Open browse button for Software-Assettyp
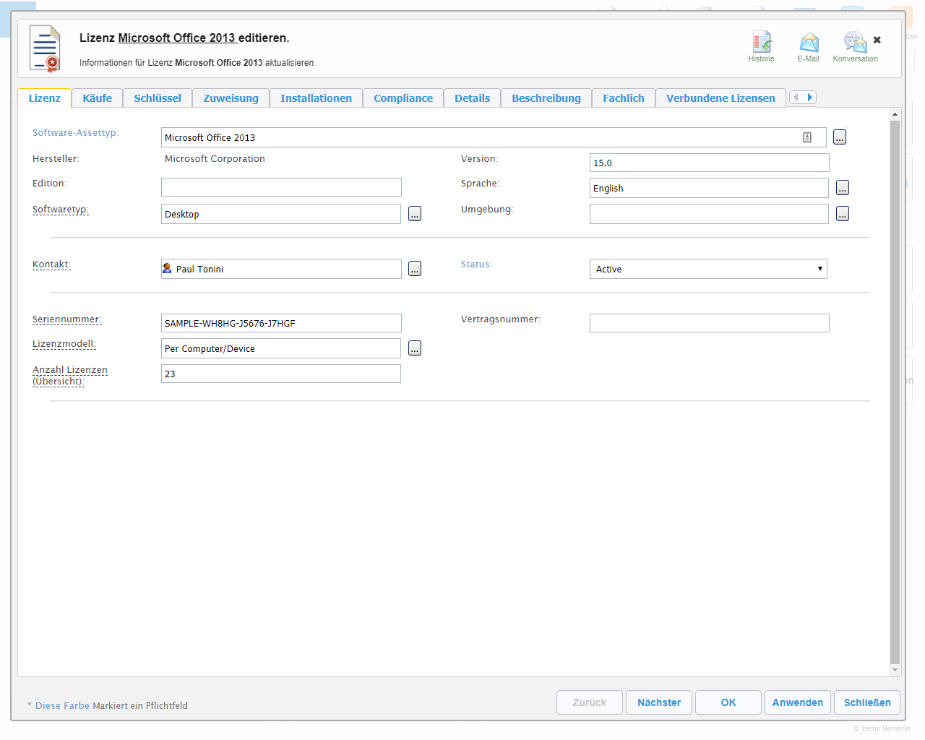925x740 pixels. point(840,137)
